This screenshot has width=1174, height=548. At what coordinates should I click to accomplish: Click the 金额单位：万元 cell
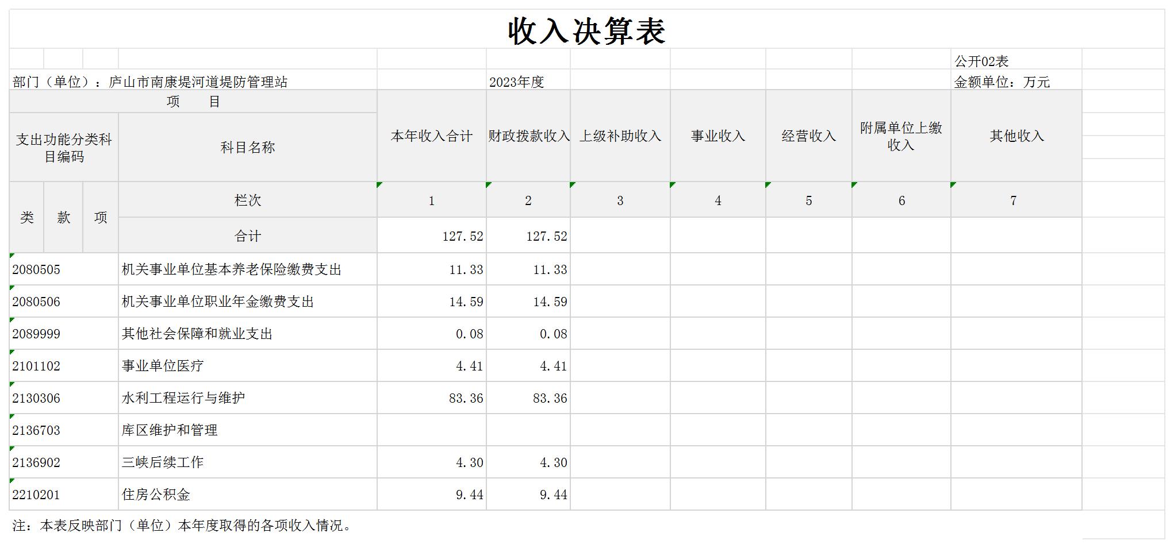click(1002, 82)
